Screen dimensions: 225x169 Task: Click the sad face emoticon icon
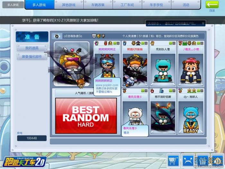pyautogui.click(x=188, y=160)
